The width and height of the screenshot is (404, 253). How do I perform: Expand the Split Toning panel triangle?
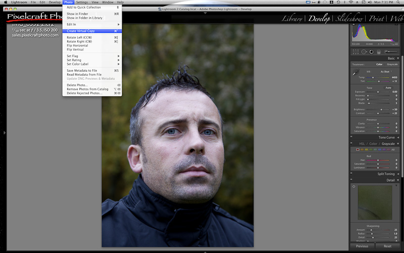(x=398, y=174)
